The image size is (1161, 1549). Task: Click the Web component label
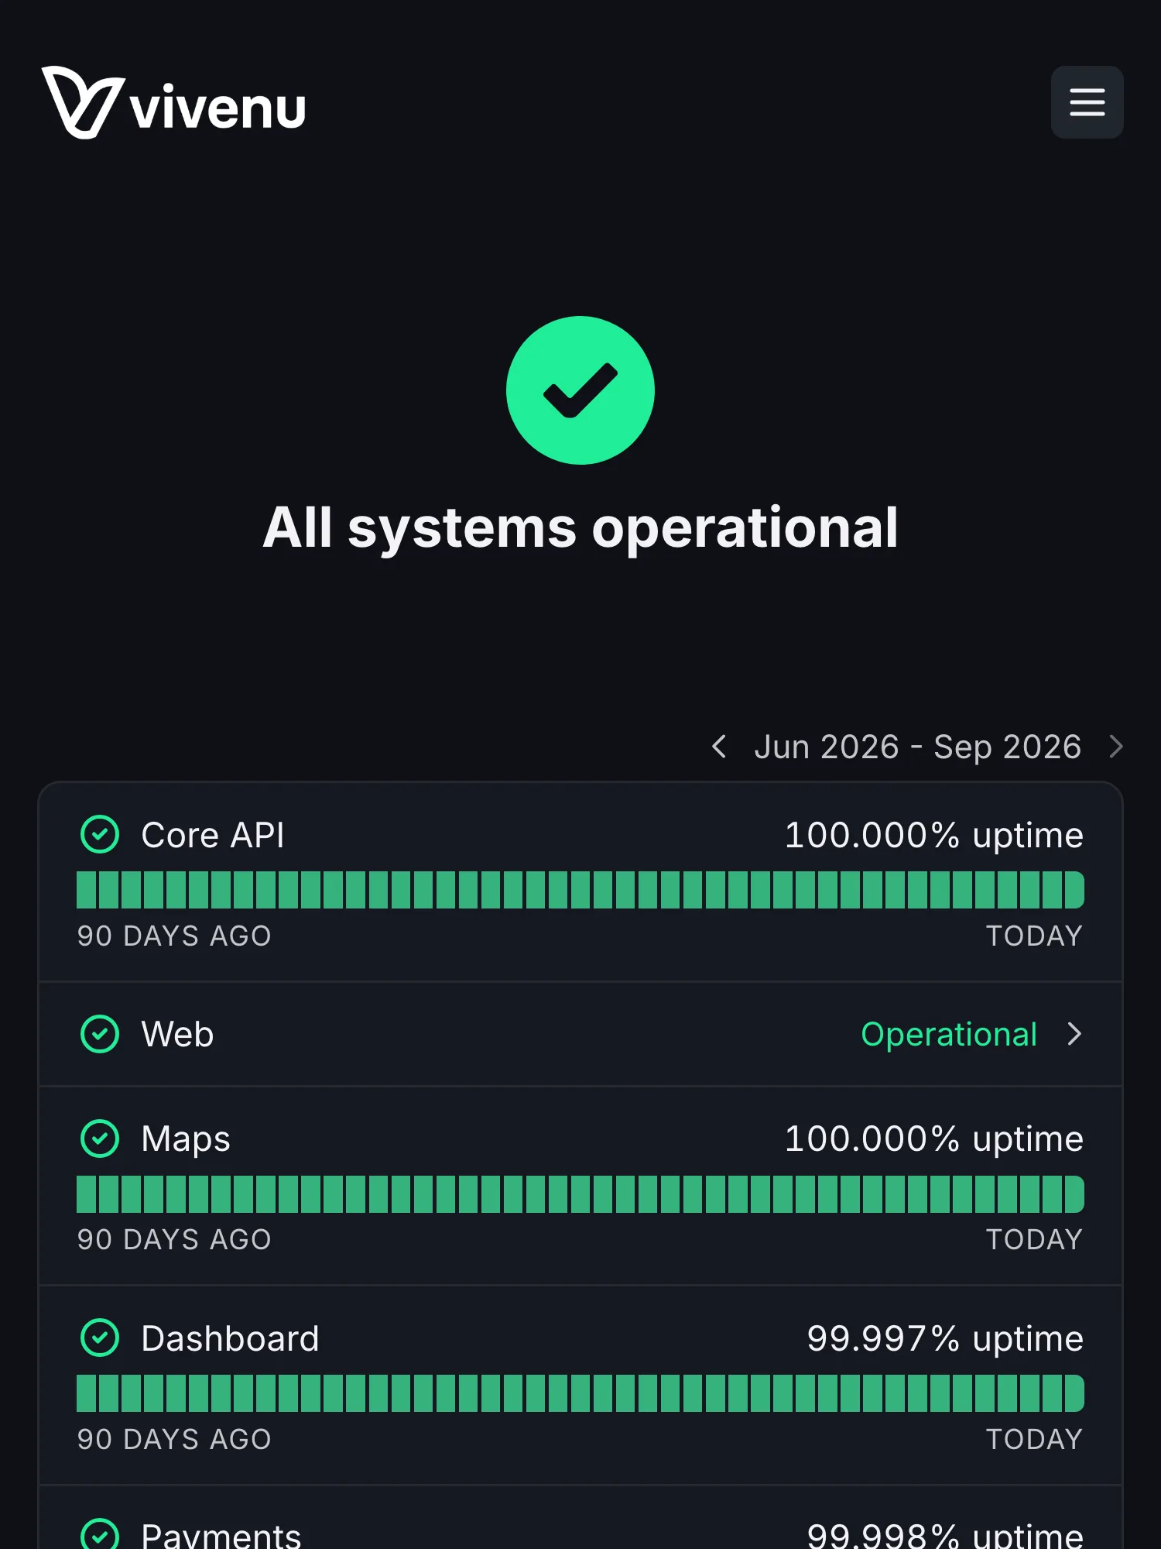coord(177,1035)
